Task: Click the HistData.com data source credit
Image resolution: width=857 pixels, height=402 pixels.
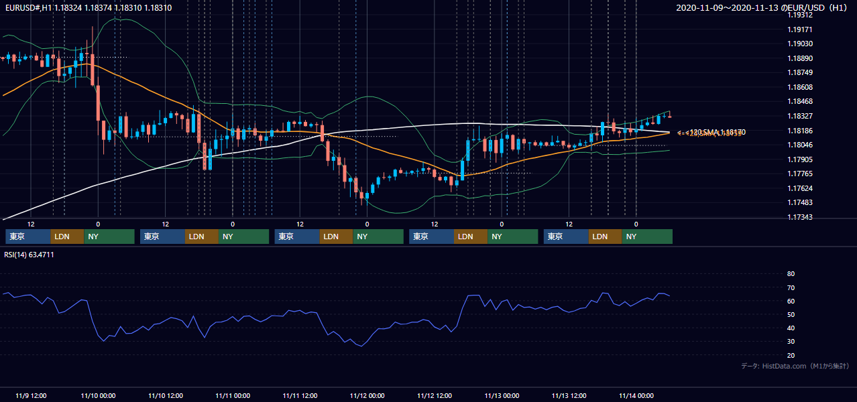Action: [x=795, y=366]
